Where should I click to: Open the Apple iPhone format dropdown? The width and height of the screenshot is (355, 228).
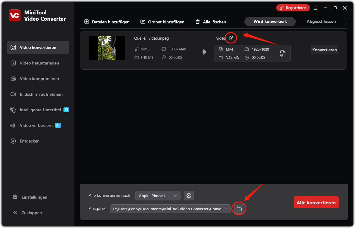(158, 196)
